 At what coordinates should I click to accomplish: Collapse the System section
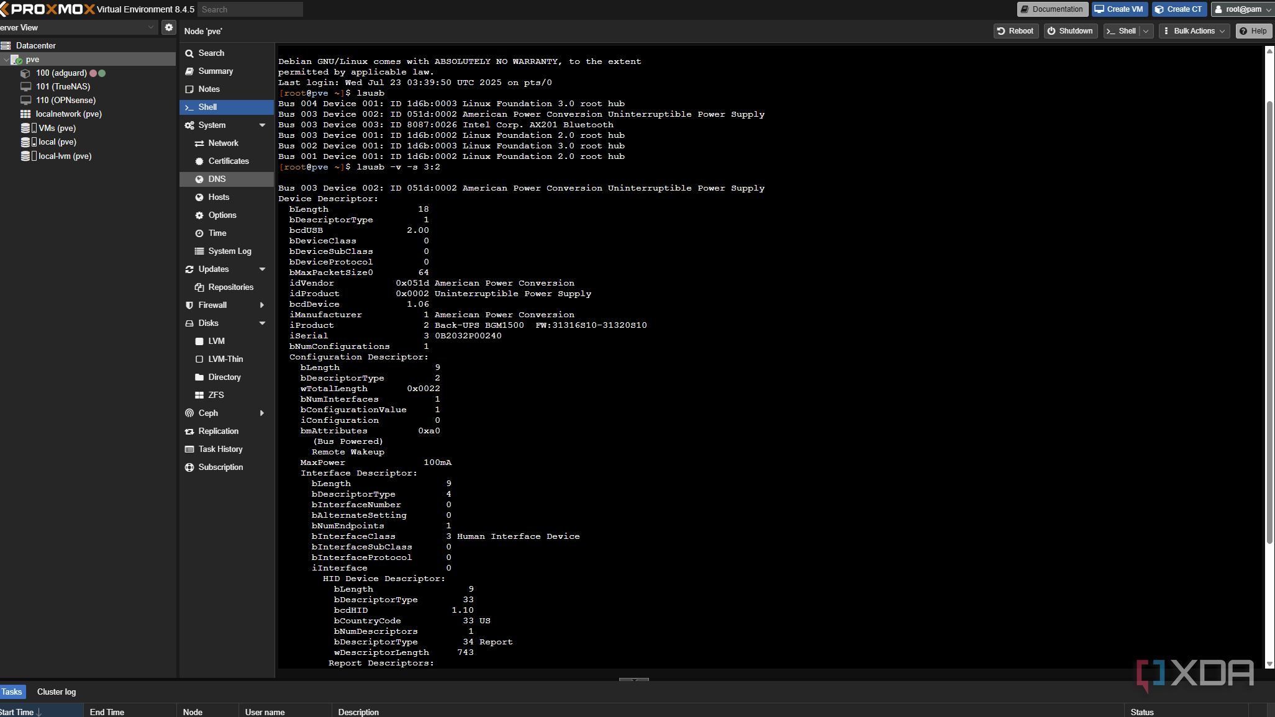tap(263, 125)
